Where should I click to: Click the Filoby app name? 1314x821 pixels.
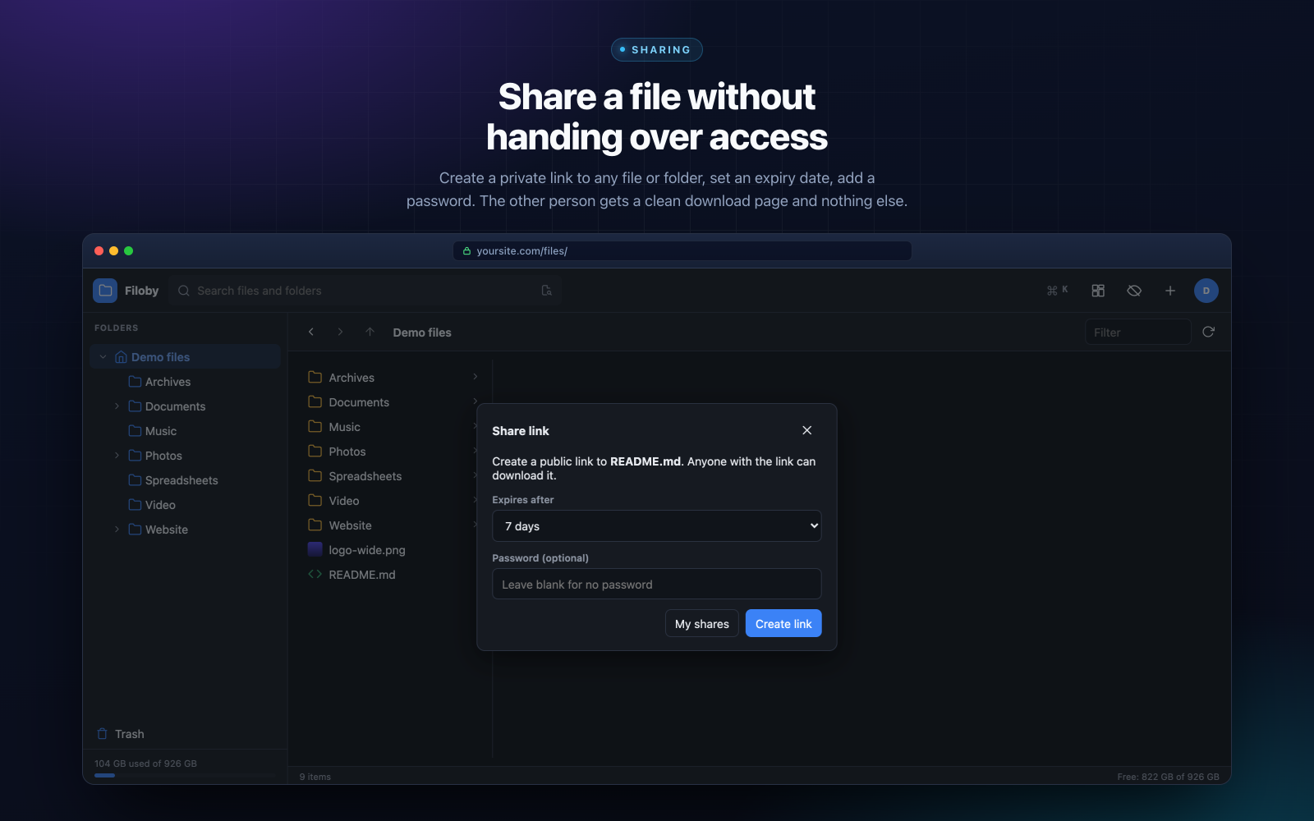141,291
